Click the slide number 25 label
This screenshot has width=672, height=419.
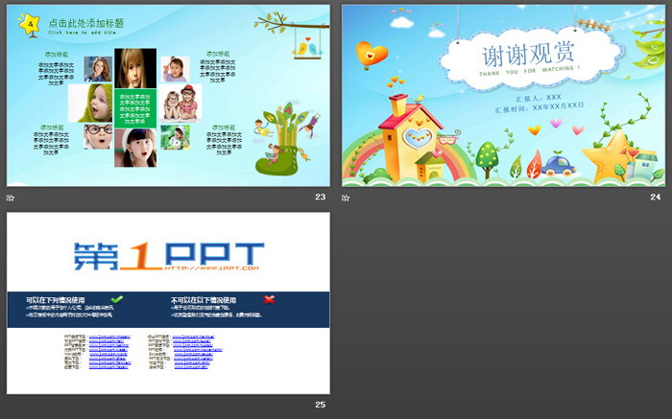click(321, 405)
